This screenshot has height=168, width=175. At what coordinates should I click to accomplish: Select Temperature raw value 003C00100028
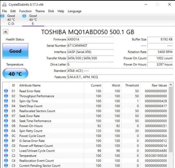click(156, 156)
